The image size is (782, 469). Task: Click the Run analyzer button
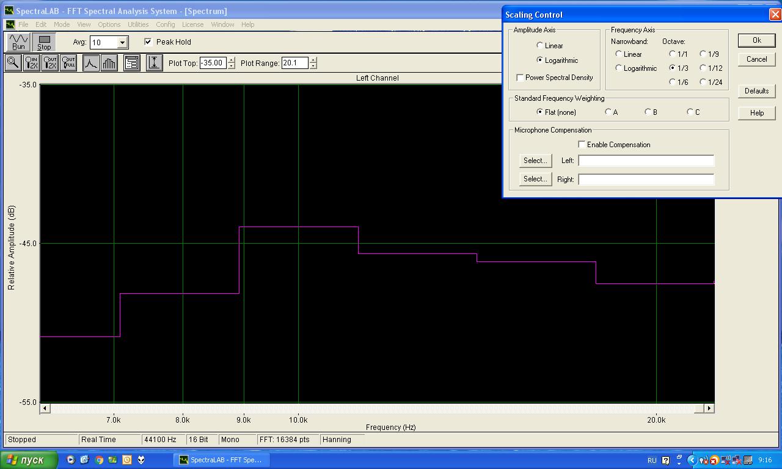click(18, 42)
